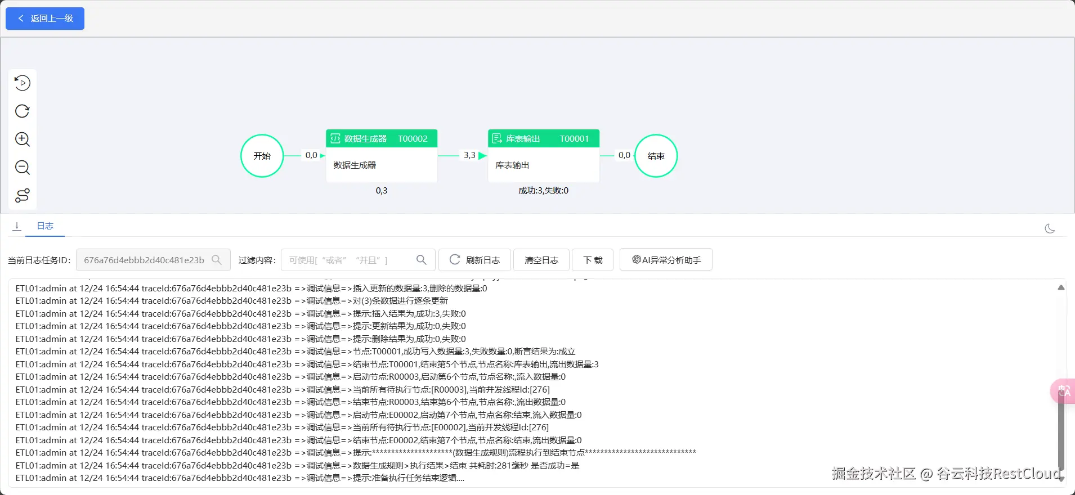Click the refresh canvas icon
1075x495 pixels.
(23, 111)
